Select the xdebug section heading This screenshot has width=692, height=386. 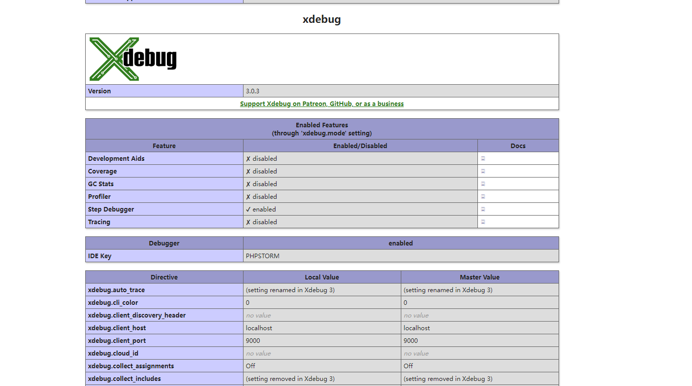(x=322, y=20)
